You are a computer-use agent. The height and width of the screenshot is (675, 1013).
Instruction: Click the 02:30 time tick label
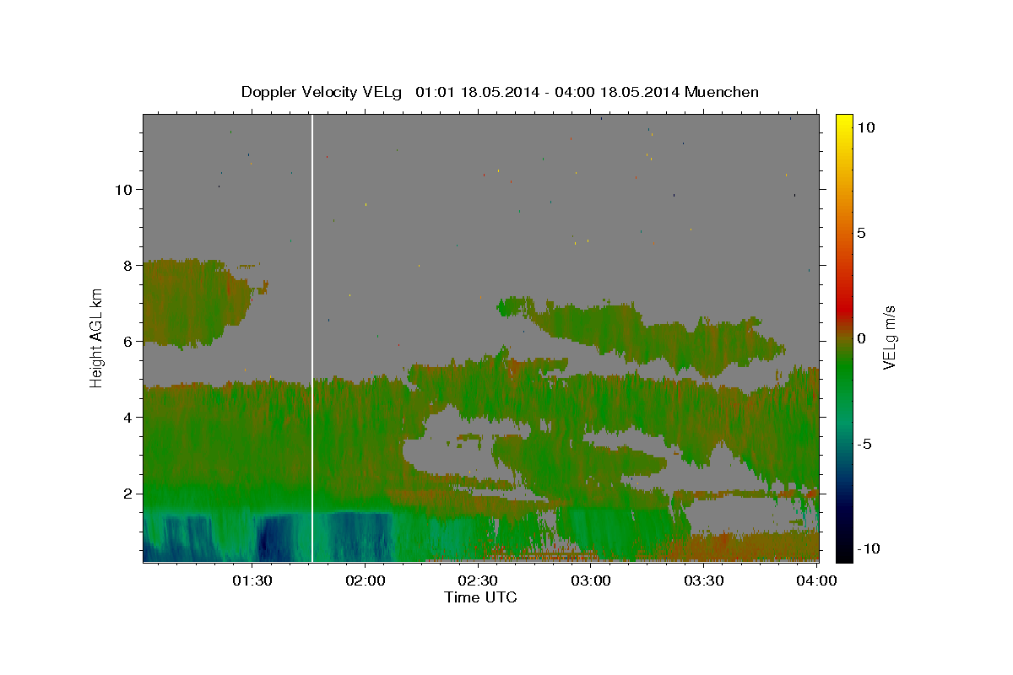pos(478,581)
